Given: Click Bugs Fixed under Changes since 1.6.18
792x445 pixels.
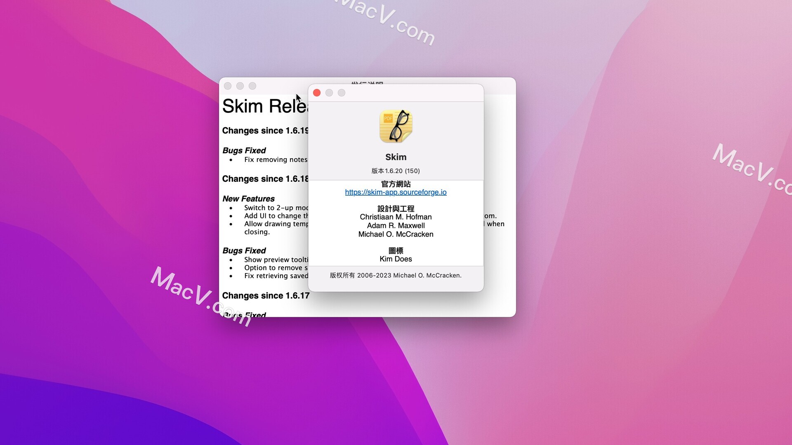Looking at the screenshot, I should (x=244, y=251).
